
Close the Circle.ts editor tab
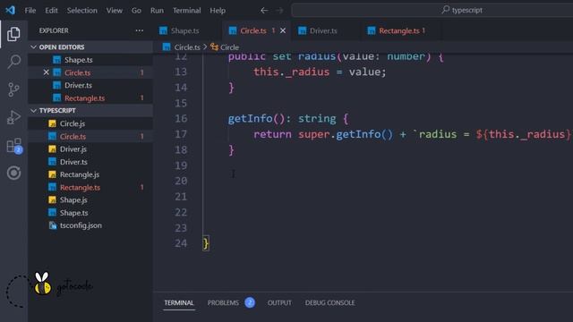click(283, 31)
